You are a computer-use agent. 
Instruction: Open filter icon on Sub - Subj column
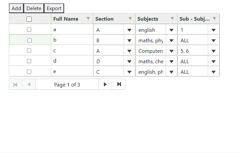point(214,19)
